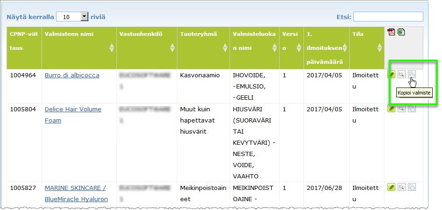
Task: Open the Delice Hair Volume Foam link
Action: tap(73, 115)
